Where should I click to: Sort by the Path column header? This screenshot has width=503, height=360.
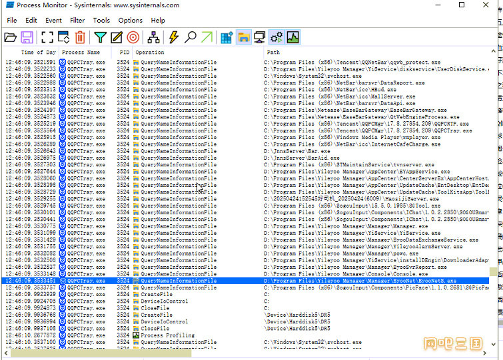pyautogui.click(x=376, y=52)
